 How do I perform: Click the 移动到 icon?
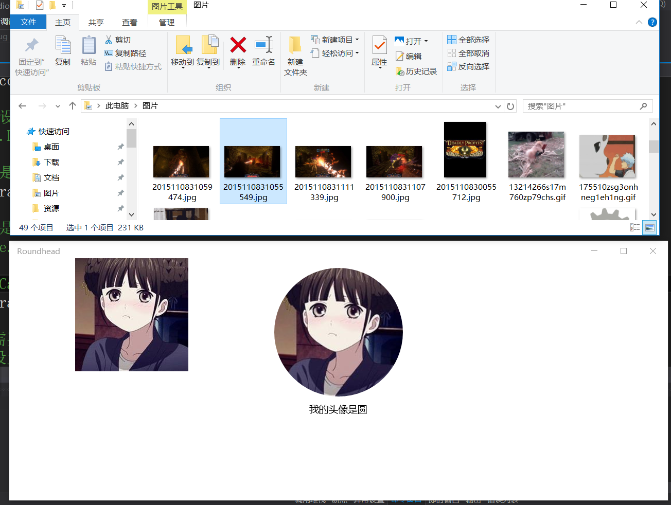coord(183,45)
